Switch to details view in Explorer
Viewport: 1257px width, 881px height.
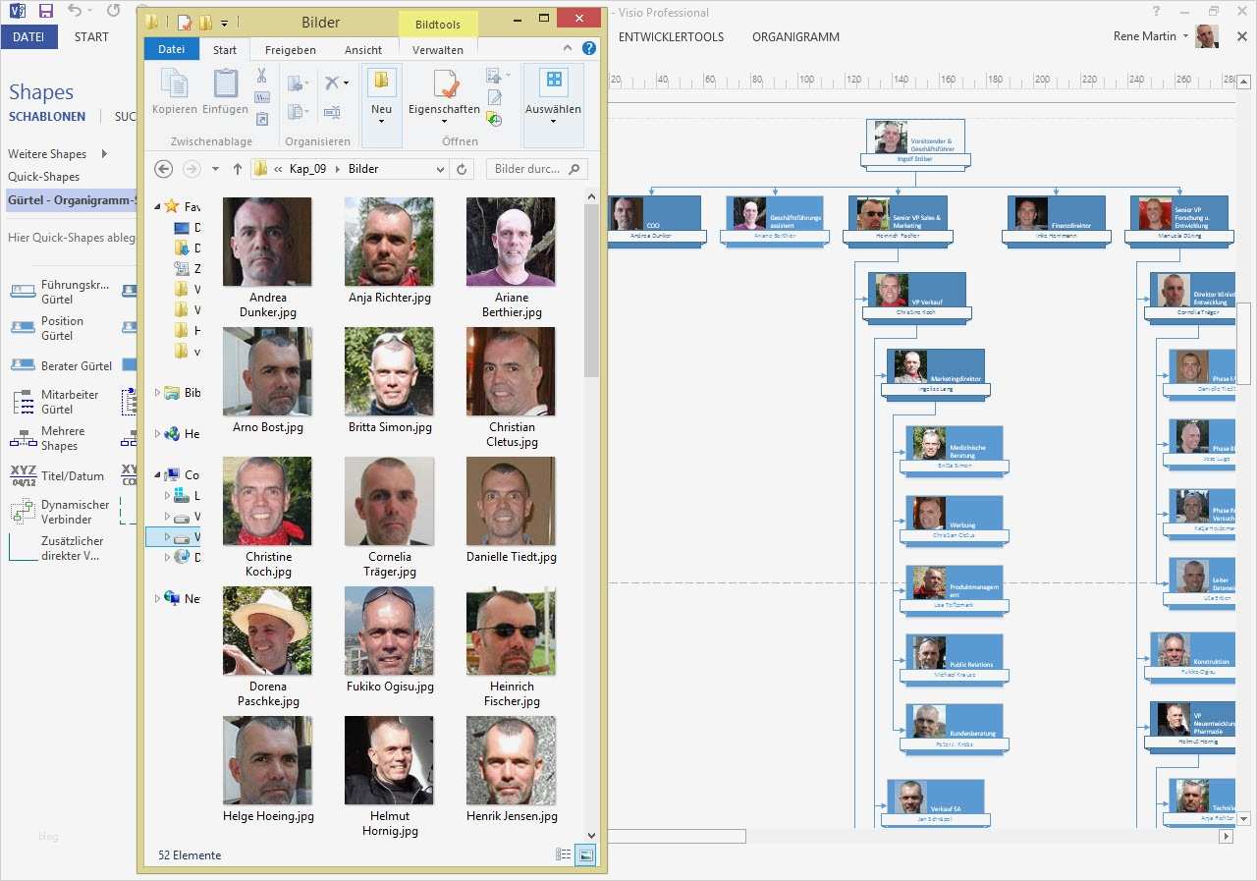click(x=563, y=854)
